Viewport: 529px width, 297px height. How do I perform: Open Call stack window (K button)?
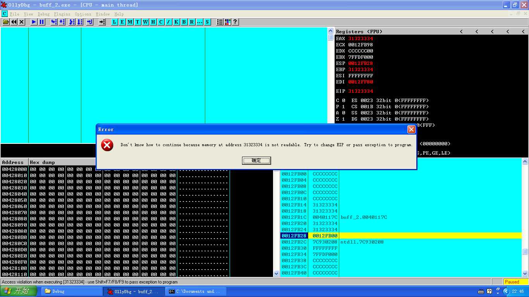176,22
